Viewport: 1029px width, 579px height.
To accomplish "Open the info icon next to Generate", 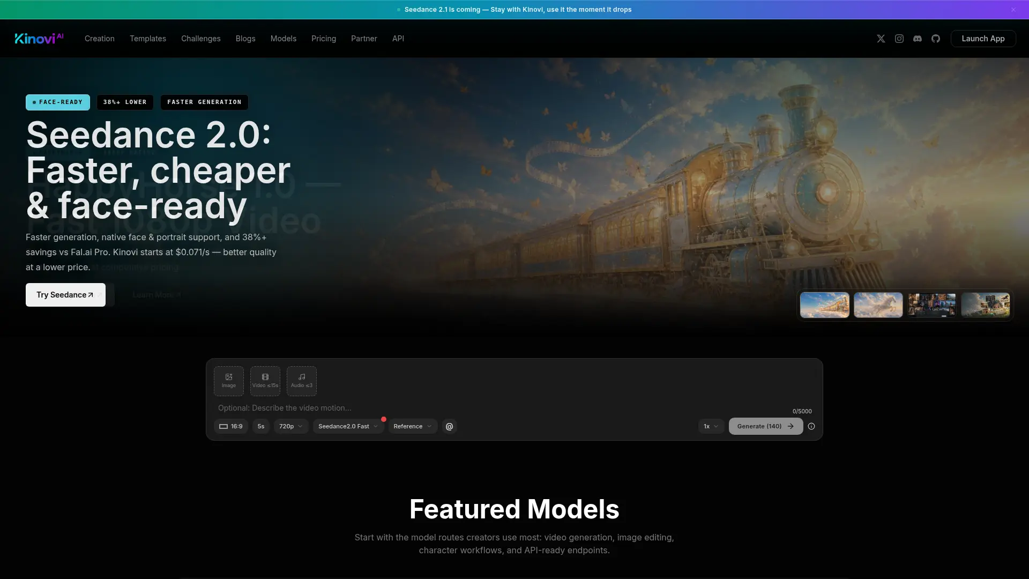I will [811, 426].
